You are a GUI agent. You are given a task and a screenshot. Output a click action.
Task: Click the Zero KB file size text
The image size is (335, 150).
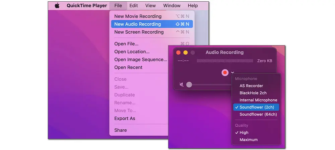265,61
